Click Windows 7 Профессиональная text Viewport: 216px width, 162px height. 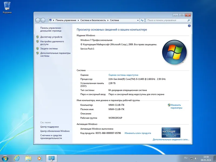coord(96,40)
